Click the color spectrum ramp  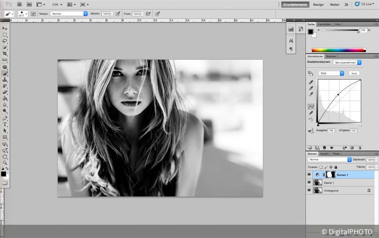click(x=338, y=50)
